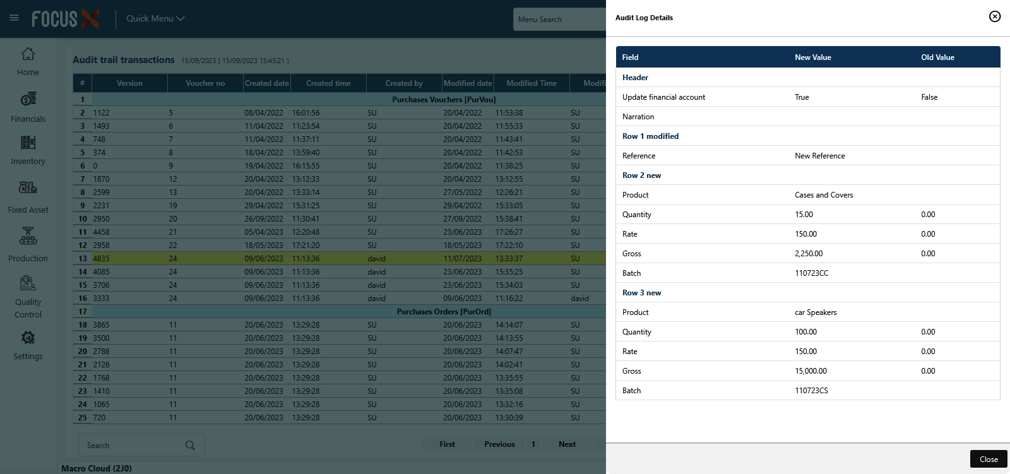
Task: Close Audit Log Details with X icon
Action: coord(994,16)
